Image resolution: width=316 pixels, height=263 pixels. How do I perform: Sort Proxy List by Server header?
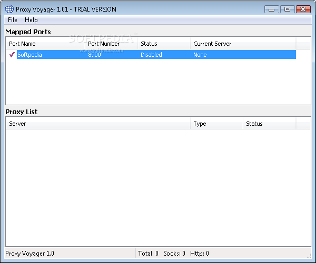tap(98, 124)
